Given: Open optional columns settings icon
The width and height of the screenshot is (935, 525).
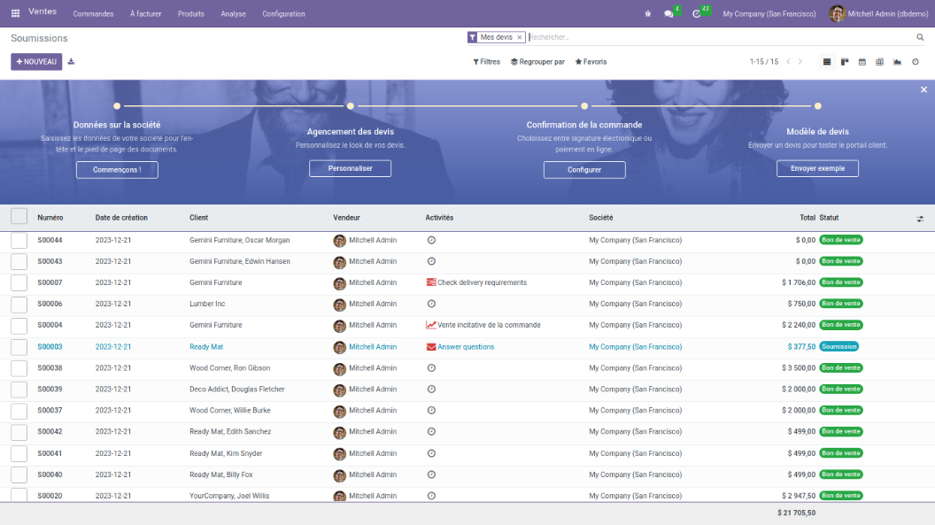Looking at the screenshot, I should point(920,218).
